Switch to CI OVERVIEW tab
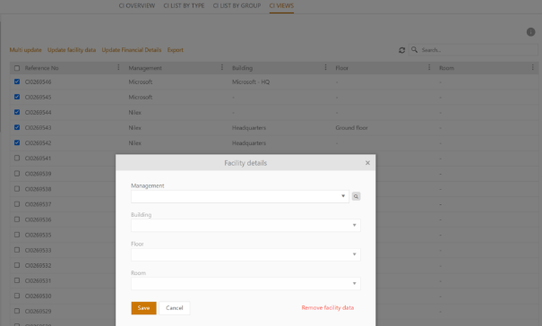Image resolution: width=542 pixels, height=326 pixels. (x=137, y=6)
